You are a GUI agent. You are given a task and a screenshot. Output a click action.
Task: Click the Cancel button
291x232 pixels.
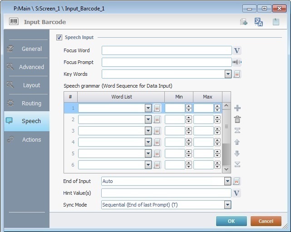pos(266,221)
